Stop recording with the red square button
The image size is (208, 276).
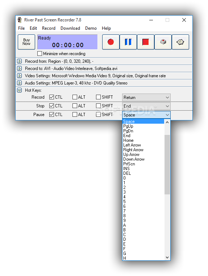click(146, 42)
